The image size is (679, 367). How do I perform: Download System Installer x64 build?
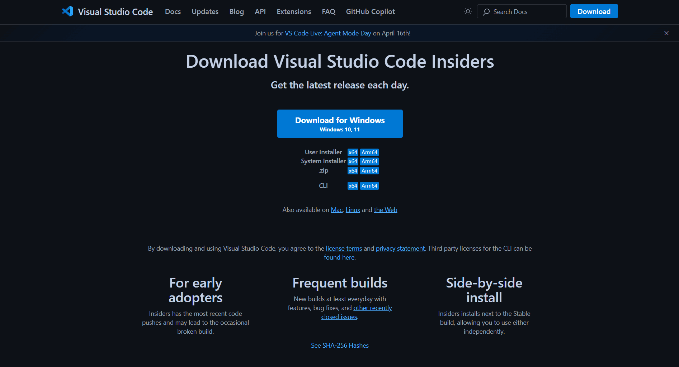(353, 161)
